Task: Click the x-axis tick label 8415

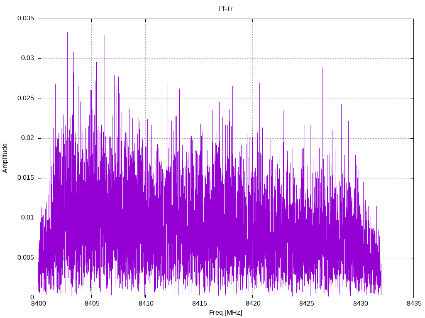Action: pyautogui.click(x=199, y=304)
